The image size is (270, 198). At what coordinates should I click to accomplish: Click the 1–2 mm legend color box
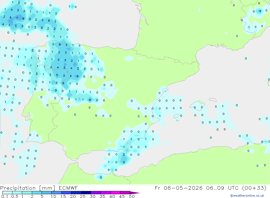pyautogui.click(x=27, y=193)
